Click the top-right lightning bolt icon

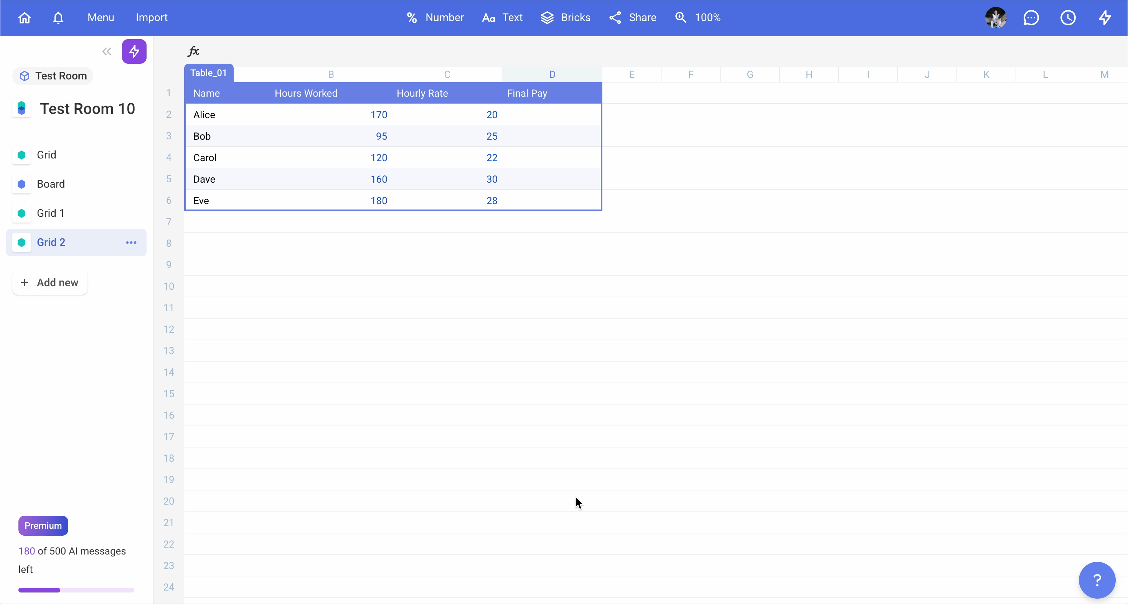(1105, 18)
